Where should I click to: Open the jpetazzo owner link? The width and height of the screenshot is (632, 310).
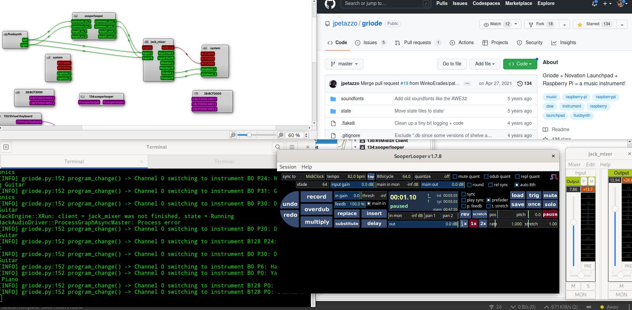[345, 23]
